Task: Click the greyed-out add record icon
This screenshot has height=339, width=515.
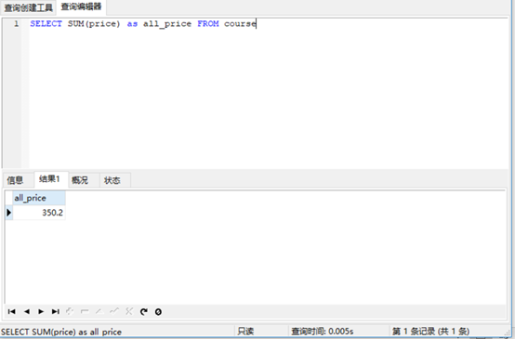Action: coord(70,311)
